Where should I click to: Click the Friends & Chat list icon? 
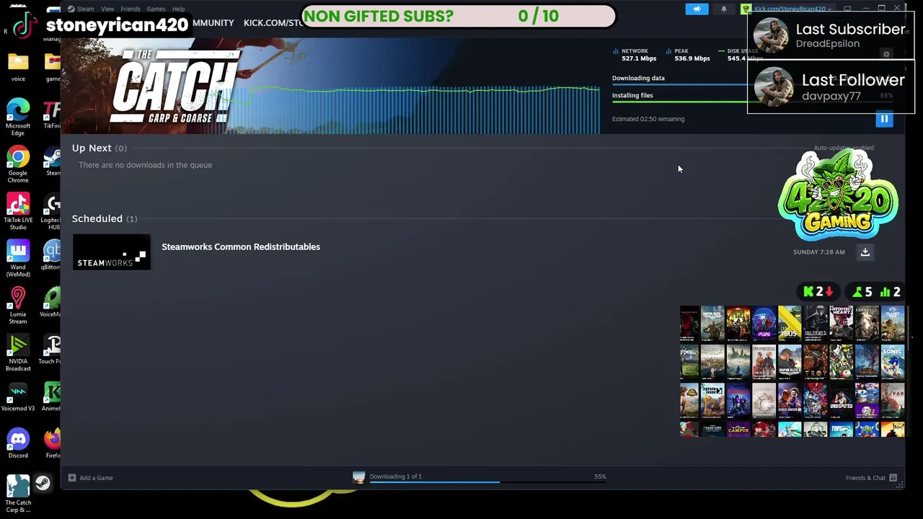[893, 478]
